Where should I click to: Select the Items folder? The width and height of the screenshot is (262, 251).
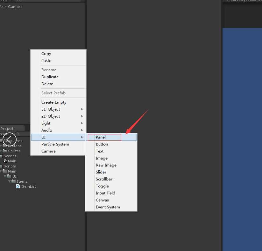pos(22,182)
